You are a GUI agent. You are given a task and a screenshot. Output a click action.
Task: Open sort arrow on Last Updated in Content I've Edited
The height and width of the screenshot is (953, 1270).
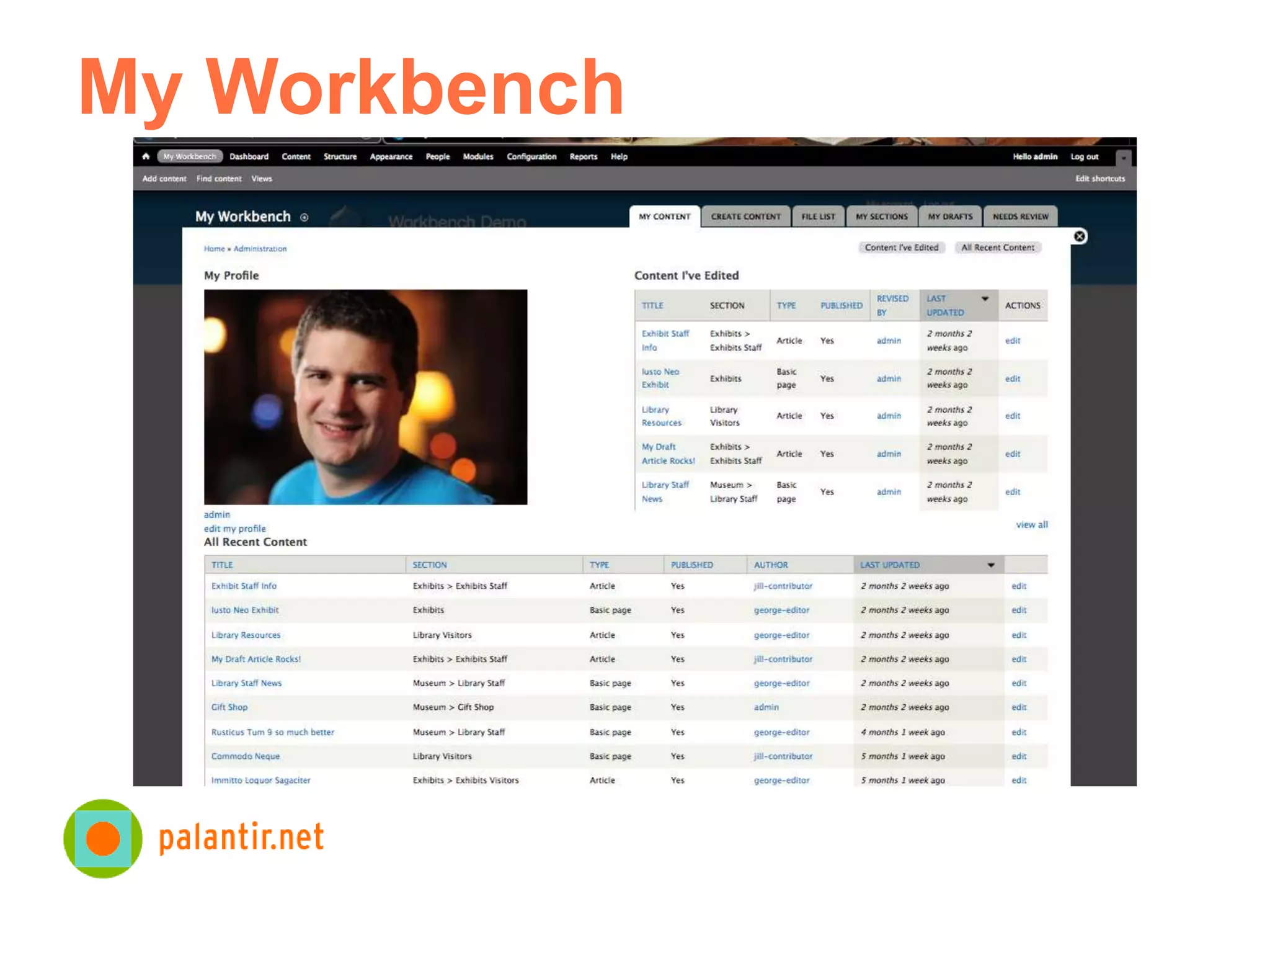985,299
